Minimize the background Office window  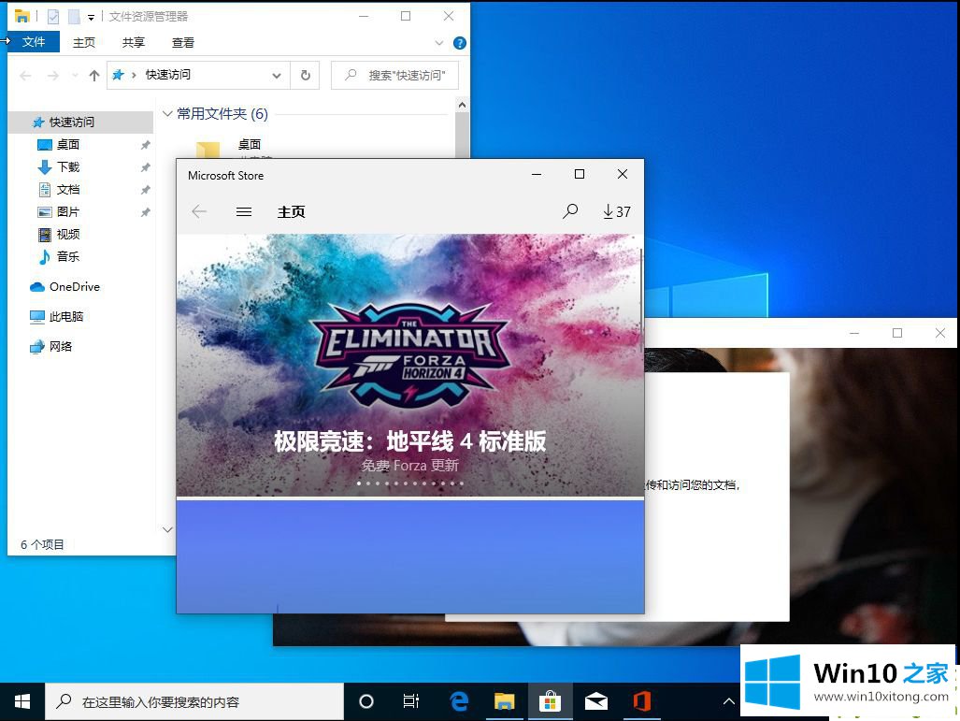(854, 333)
